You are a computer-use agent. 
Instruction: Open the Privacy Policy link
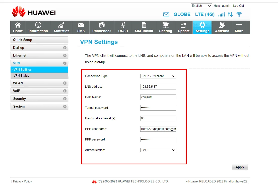point(22,181)
